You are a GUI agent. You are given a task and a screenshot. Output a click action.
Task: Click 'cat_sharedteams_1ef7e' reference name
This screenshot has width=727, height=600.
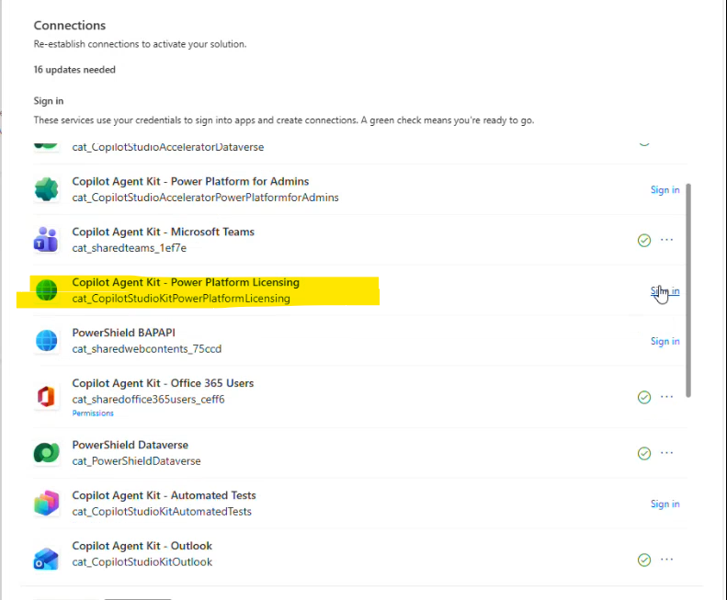(x=129, y=248)
